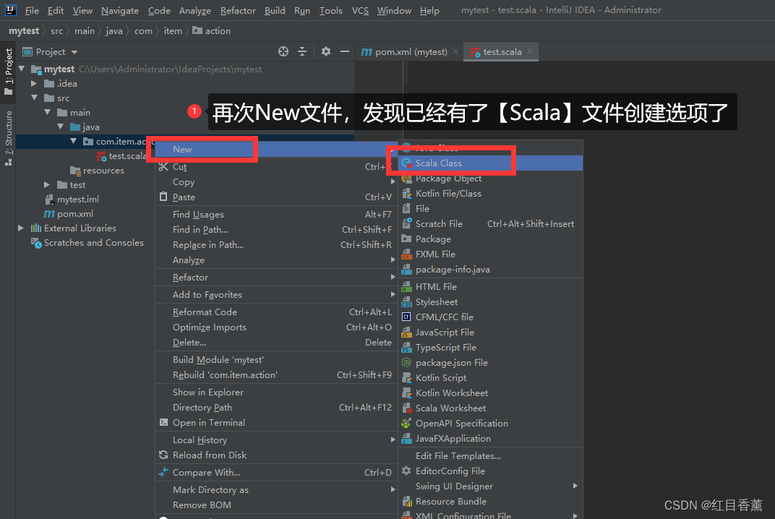Open the Build menu
The image size is (775, 519).
pos(273,10)
